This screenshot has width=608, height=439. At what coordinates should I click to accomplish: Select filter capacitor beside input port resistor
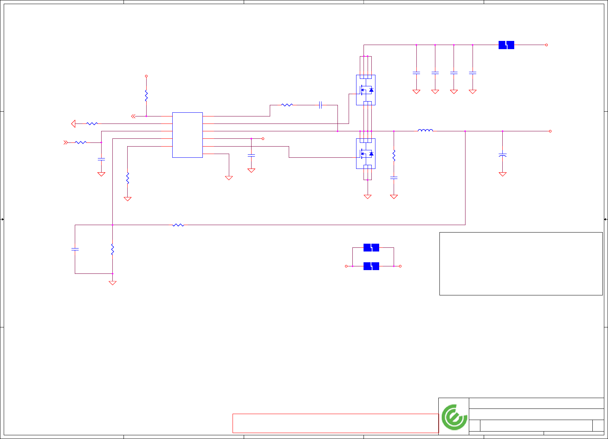pyautogui.click(x=101, y=159)
